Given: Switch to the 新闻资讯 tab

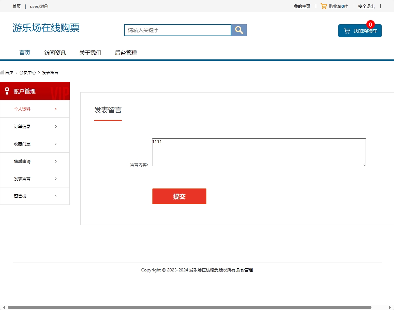Looking at the screenshot, I should click(55, 53).
